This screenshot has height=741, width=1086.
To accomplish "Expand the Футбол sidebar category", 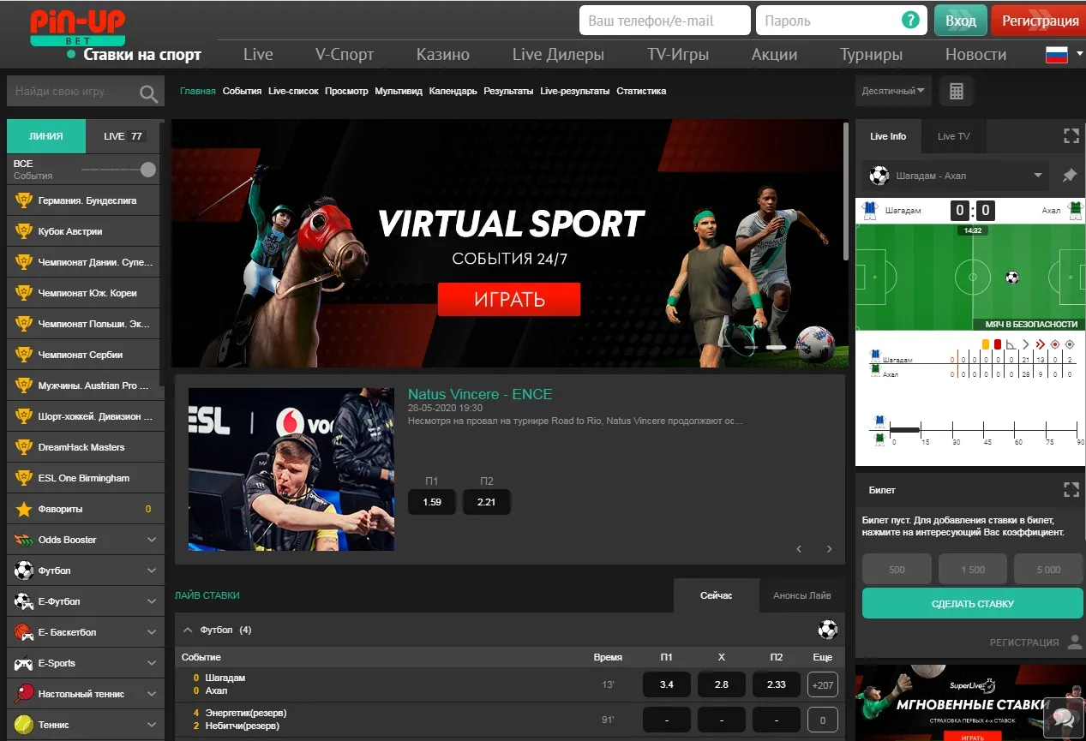I will pyautogui.click(x=152, y=571).
